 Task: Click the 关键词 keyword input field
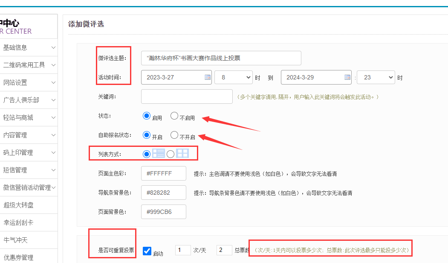[x=187, y=96]
